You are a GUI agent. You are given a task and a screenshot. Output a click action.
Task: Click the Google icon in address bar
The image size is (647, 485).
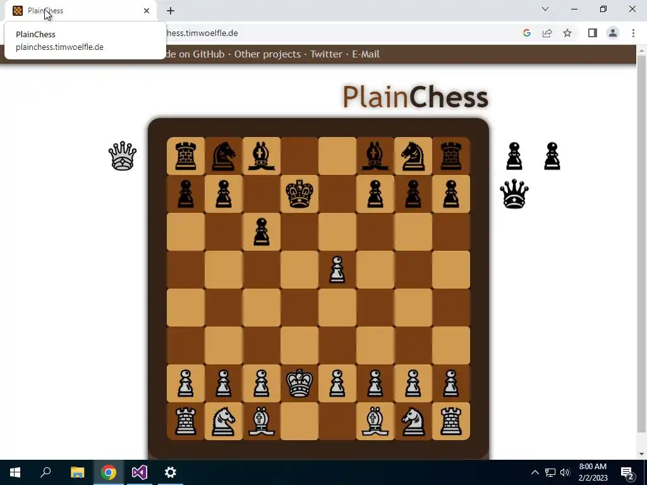(x=526, y=33)
